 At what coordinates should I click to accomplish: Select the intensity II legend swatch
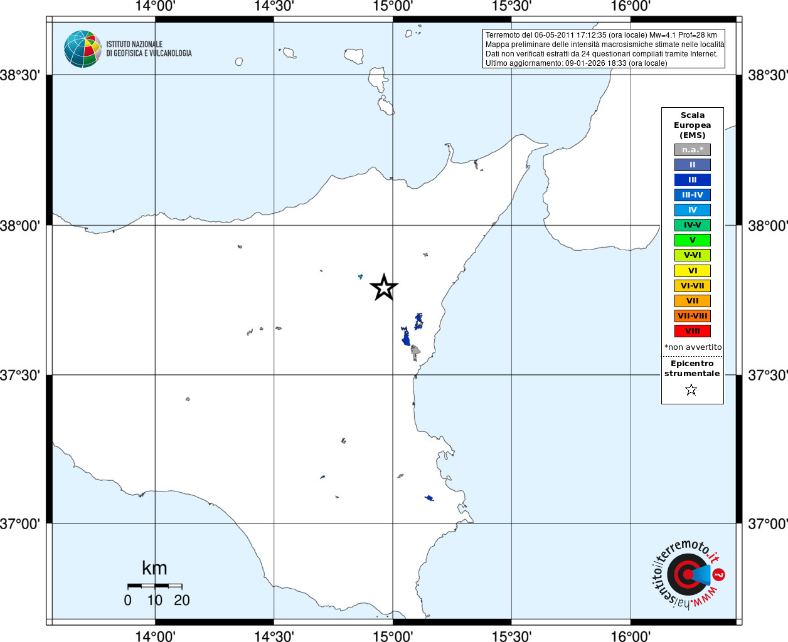coord(693,165)
